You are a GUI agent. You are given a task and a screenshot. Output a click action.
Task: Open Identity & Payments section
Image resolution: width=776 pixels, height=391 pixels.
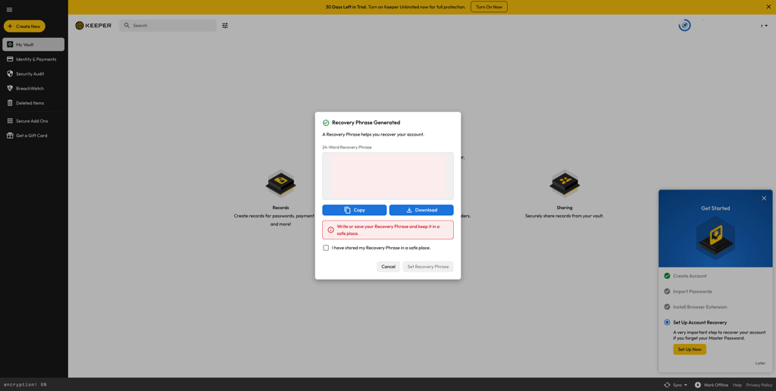pos(33,59)
